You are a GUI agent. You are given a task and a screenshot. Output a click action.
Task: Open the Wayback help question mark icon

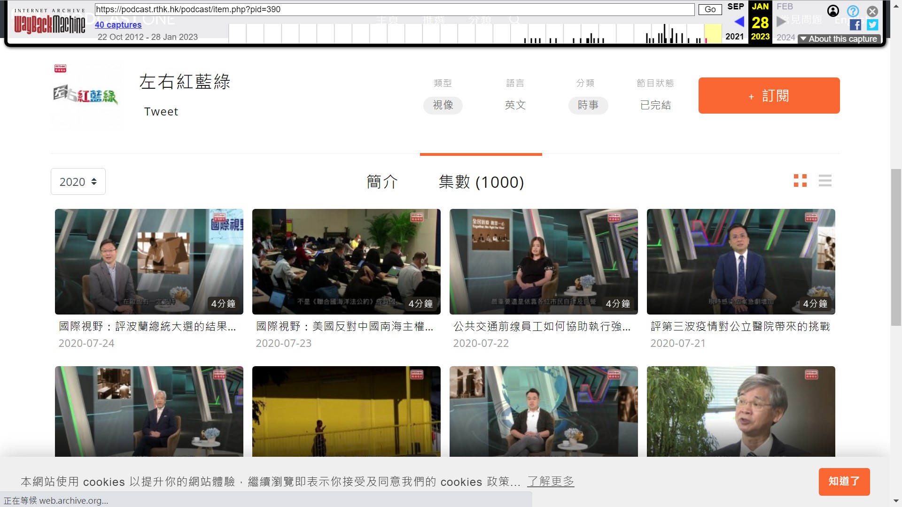pyautogui.click(x=853, y=11)
